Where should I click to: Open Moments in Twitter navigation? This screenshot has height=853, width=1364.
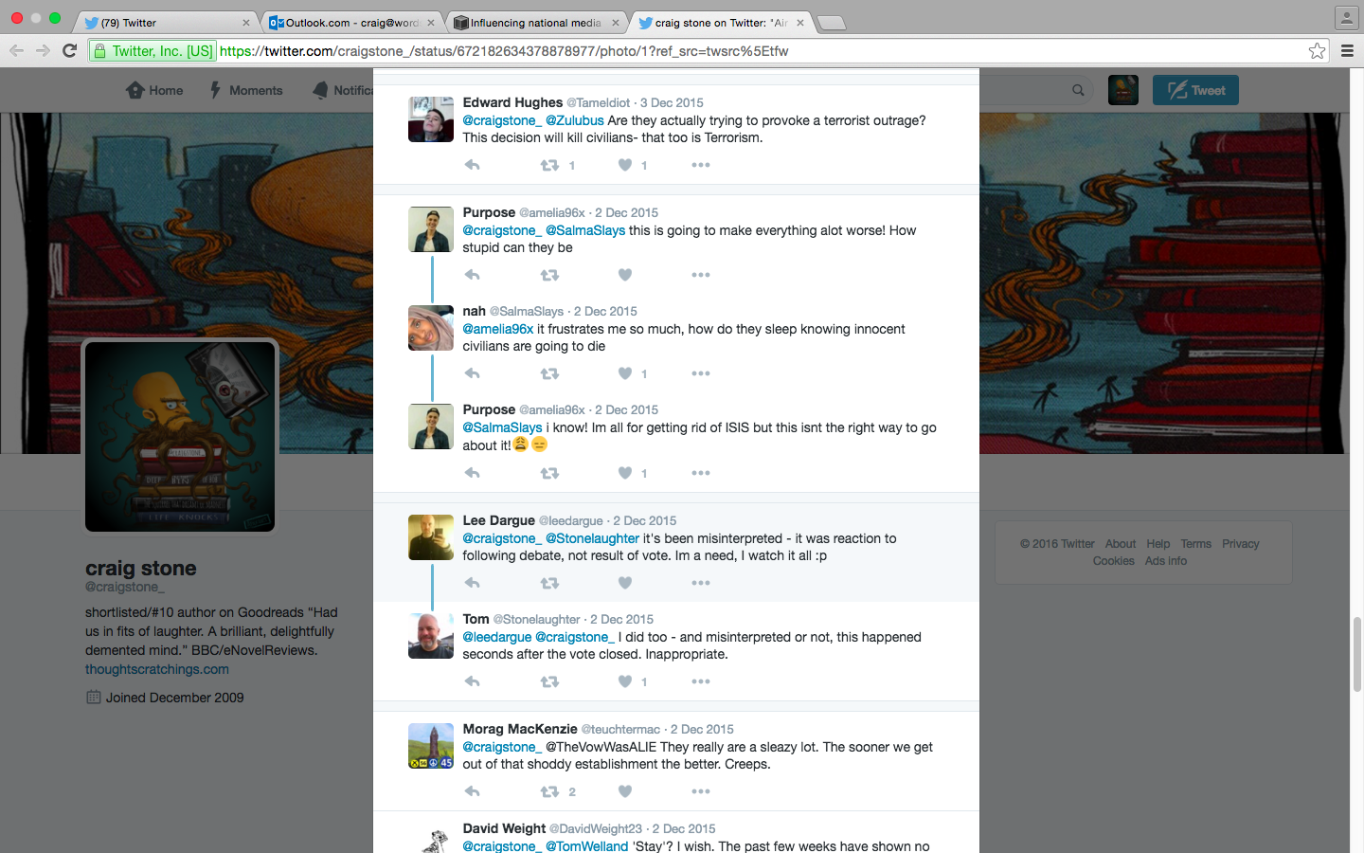(246, 90)
